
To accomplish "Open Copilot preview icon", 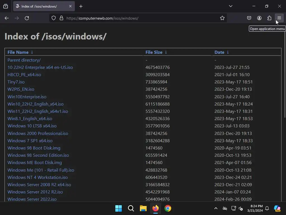I will (x=277, y=208).
